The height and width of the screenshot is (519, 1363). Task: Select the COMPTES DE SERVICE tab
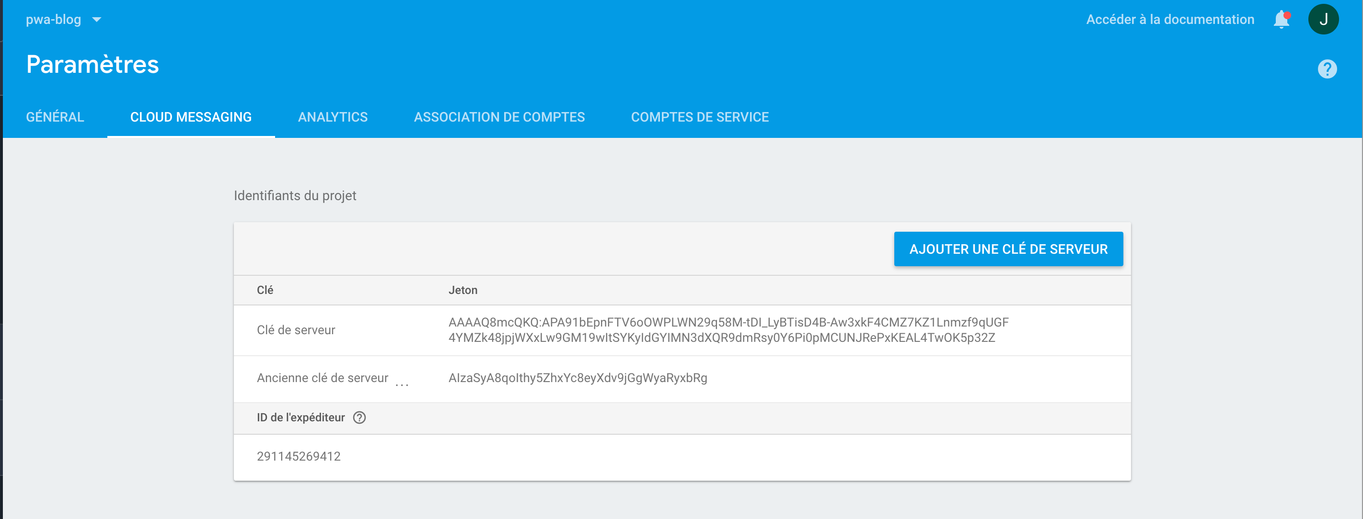click(x=700, y=117)
